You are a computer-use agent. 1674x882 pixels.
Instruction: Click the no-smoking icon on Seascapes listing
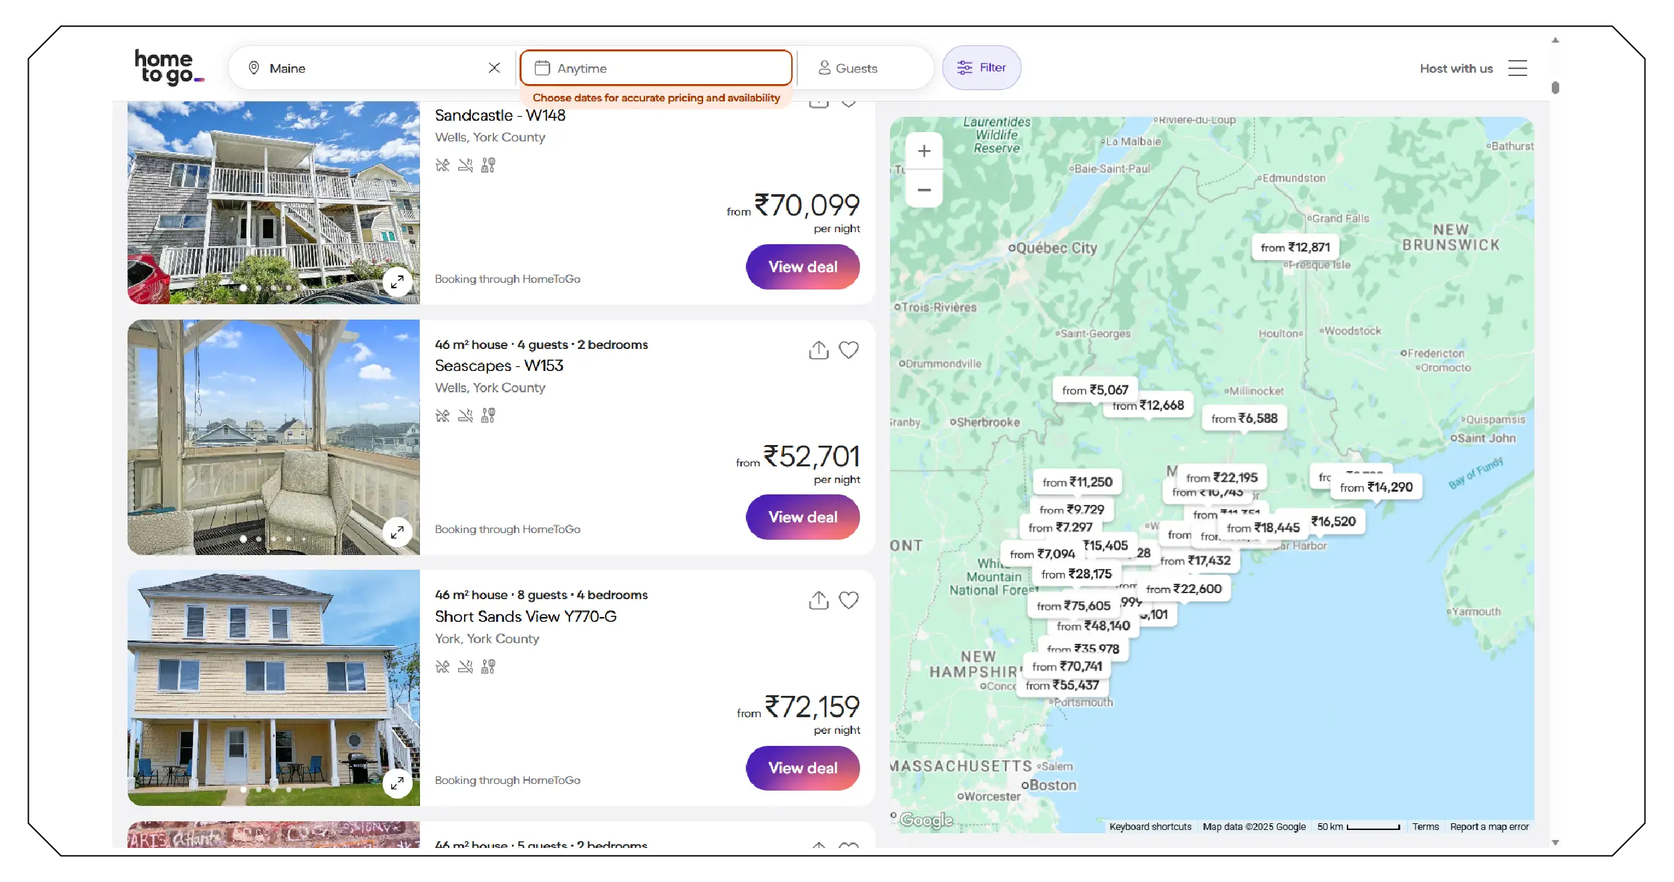(x=465, y=415)
